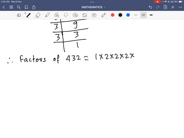Select the Lasso selection tool
This screenshot has width=184, height=138.
(66, 15)
